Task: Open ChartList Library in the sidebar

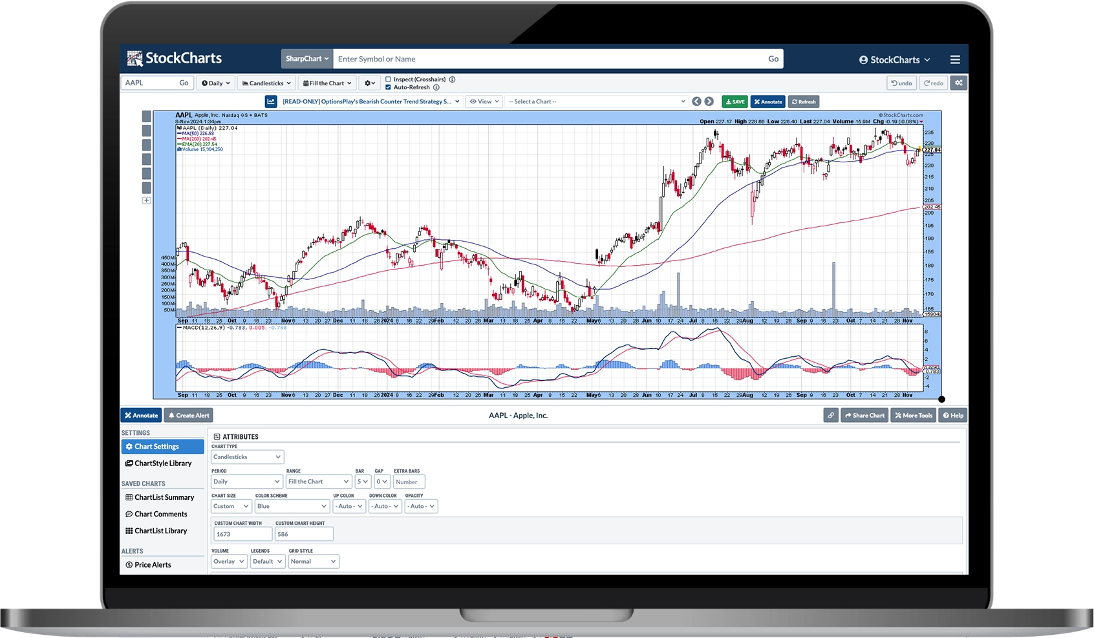Action: click(x=162, y=531)
